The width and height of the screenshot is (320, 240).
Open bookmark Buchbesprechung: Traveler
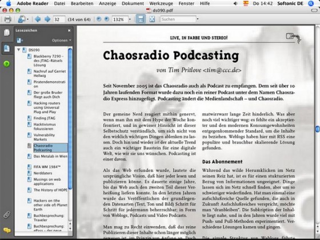coord(49,218)
